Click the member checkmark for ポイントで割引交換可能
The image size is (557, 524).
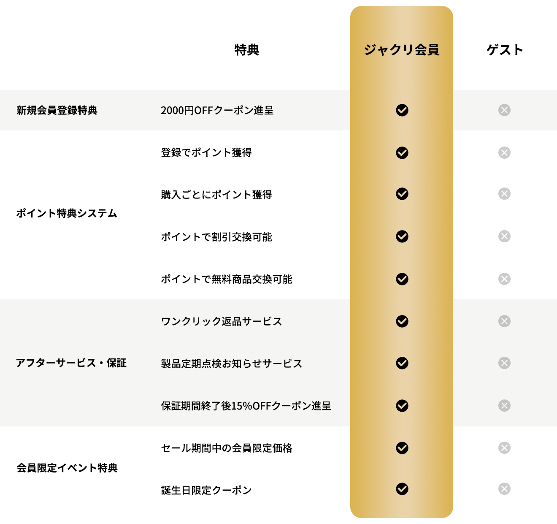[402, 236]
